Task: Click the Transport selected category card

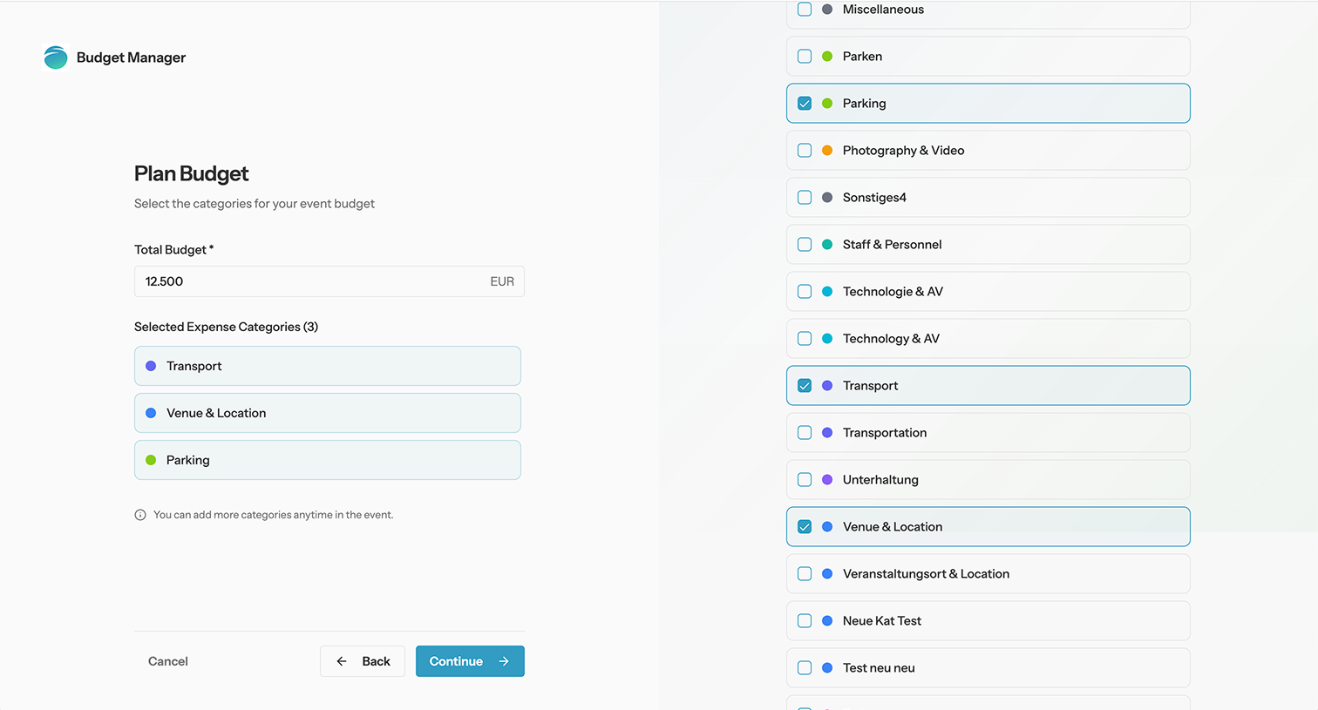Action: (328, 366)
